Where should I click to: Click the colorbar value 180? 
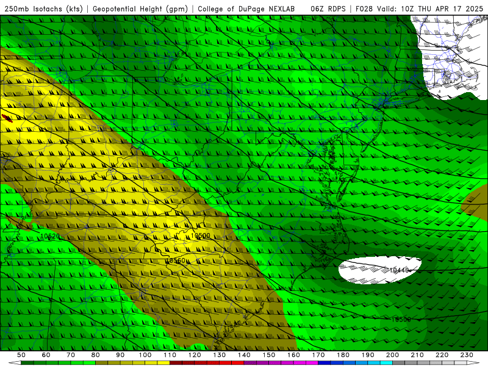(343, 355)
